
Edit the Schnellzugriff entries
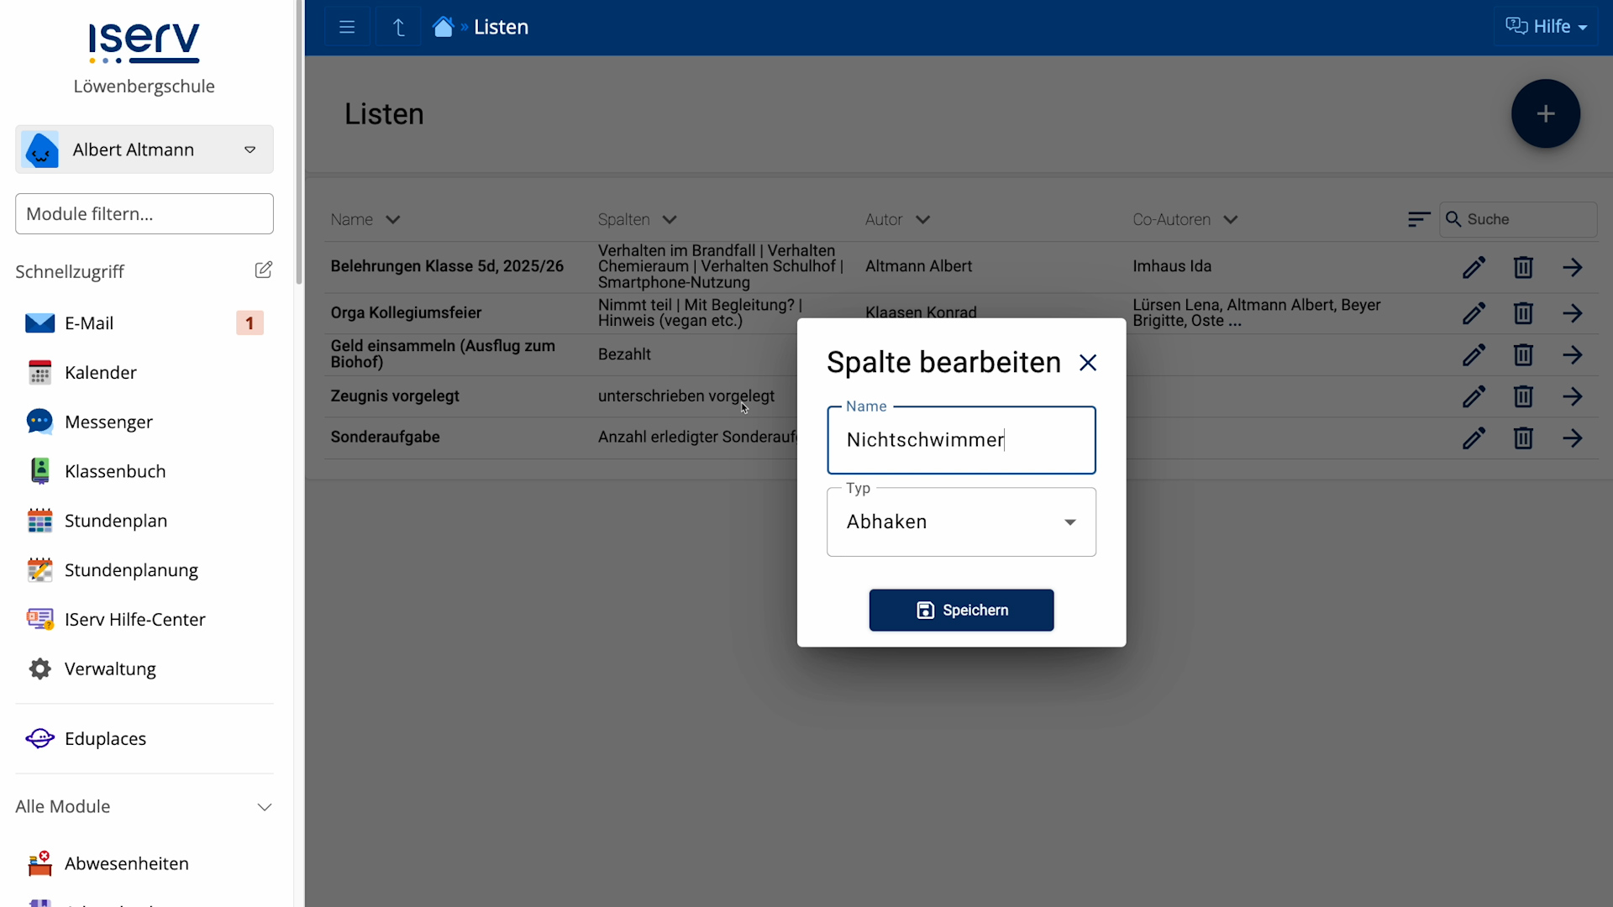(264, 270)
